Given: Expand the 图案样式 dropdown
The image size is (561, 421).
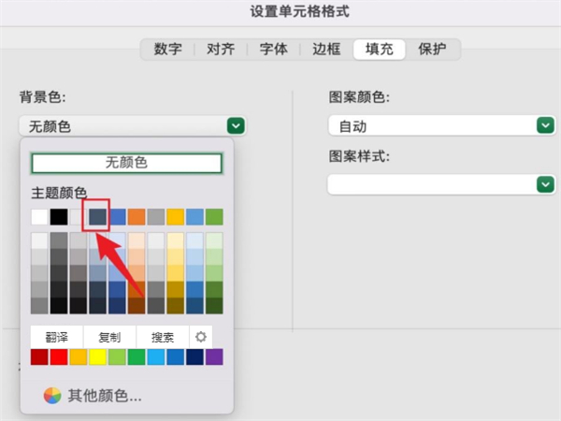Looking at the screenshot, I should [545, 184].
